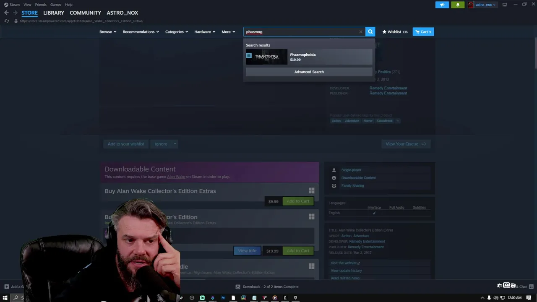This screenshot has height=302, width=537.
Task: Open the Help menu
Action: pos(69,5)
